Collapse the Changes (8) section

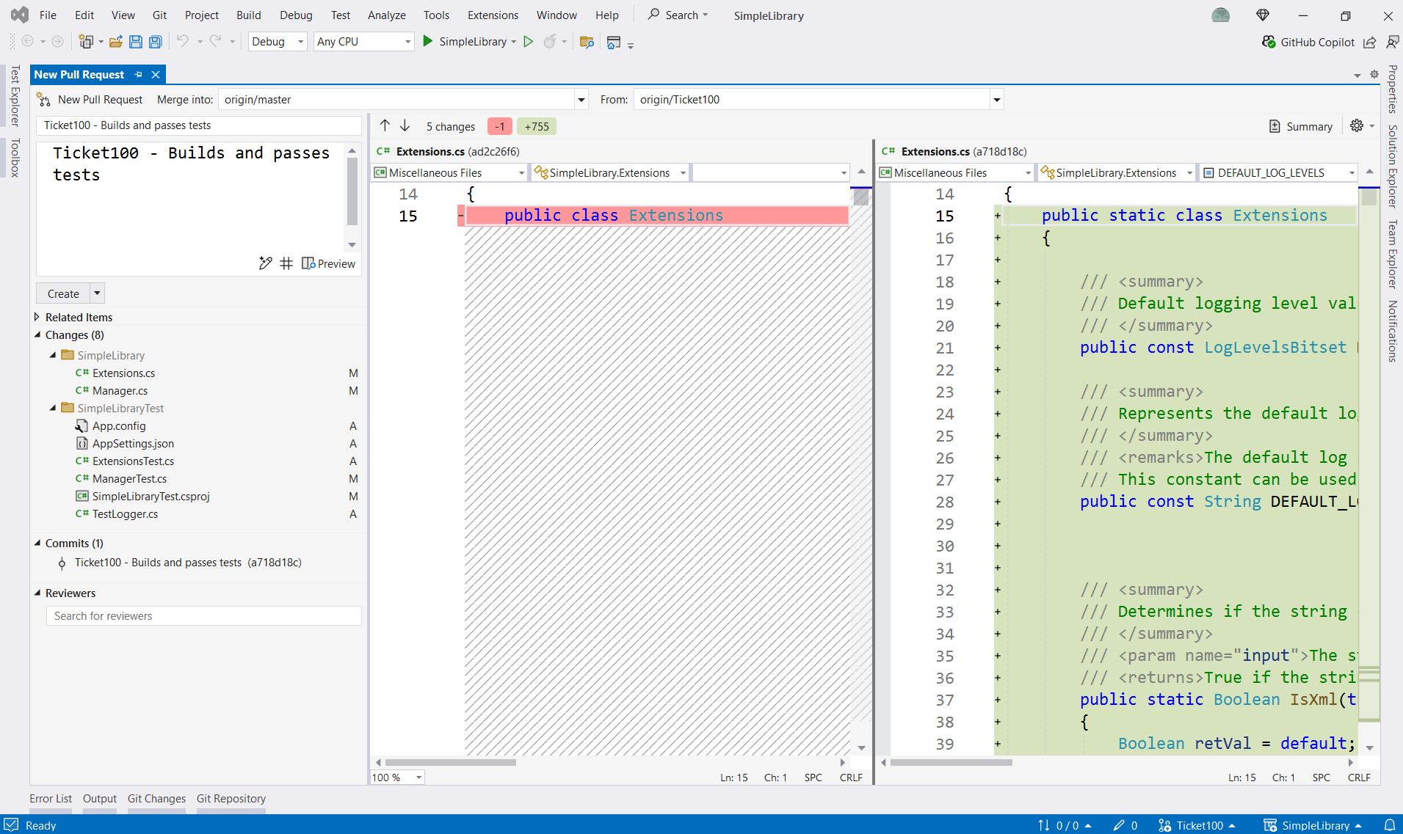click(x=37, y=334)
